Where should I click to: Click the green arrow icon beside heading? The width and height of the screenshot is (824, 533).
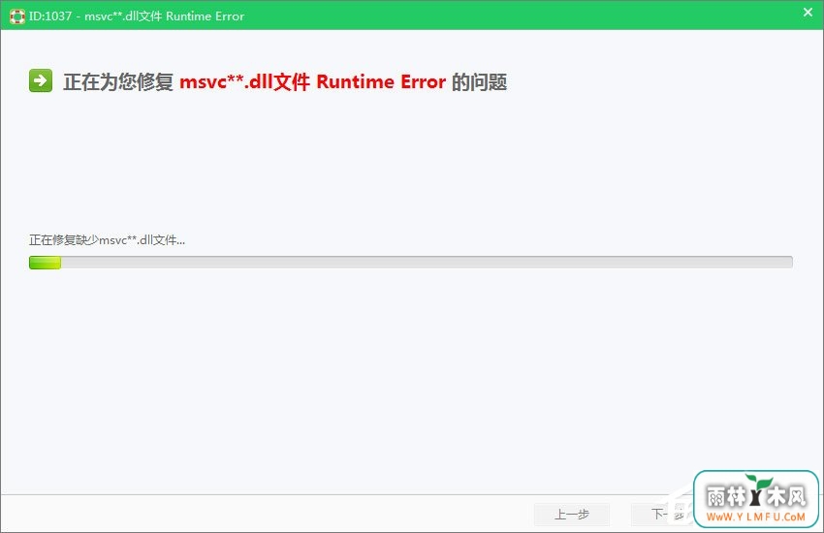41,80
